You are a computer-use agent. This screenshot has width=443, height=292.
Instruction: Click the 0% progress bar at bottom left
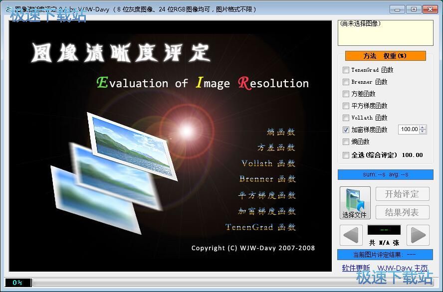[17, 282]
